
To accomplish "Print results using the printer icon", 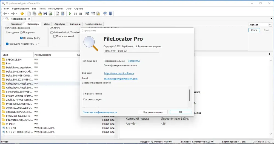I will click(x=105, y=14).
